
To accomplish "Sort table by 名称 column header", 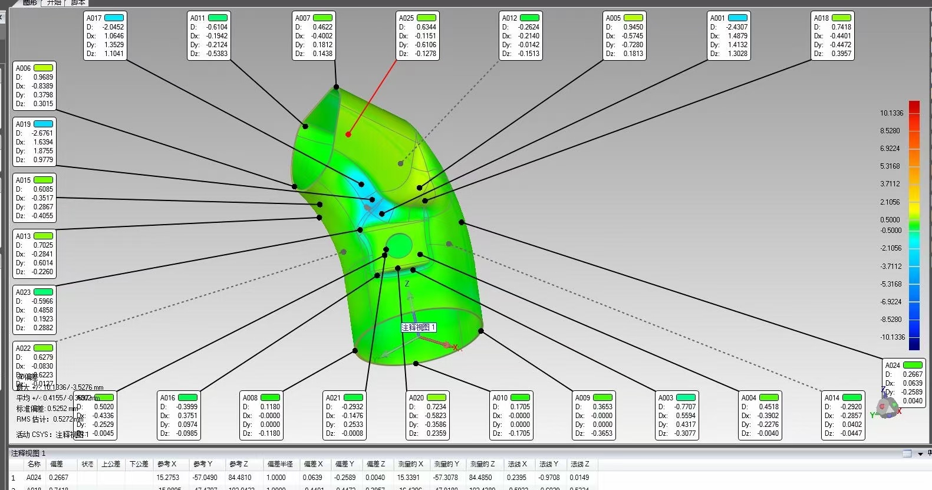I will tap(34, 464).
